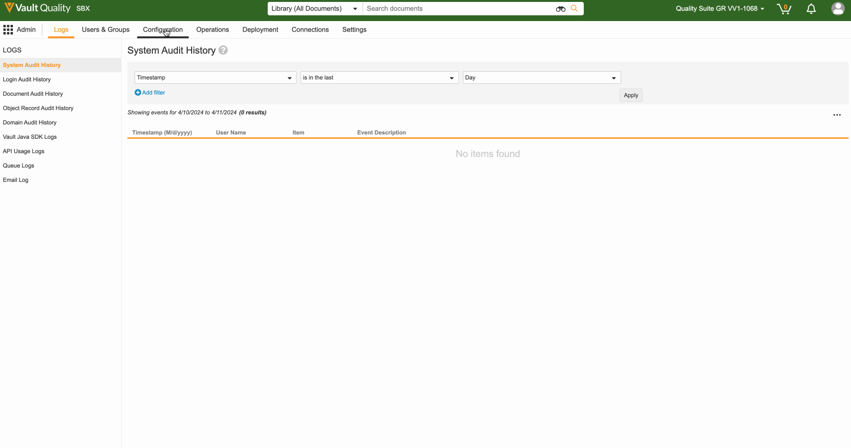Click the Search documents input field
Screen dimensions: 851x448
[457, 9]
